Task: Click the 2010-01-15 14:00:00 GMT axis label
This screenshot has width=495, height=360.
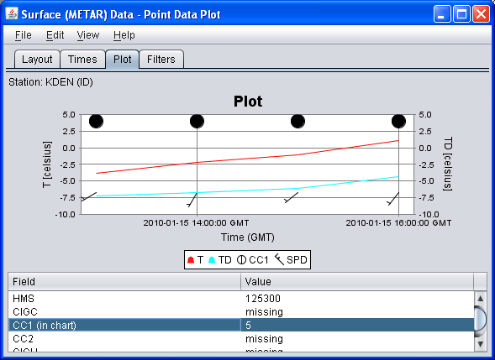Action: tap(196, 223)
